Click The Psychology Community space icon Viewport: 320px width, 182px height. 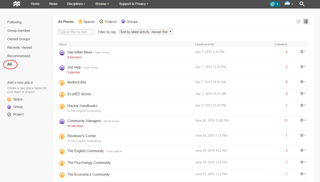pyautogui.click(x=62, y=163)
